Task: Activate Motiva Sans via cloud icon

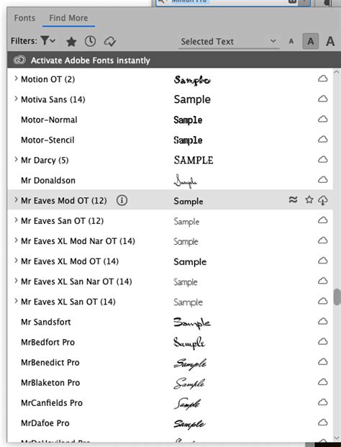Action: tap(322, 99)
